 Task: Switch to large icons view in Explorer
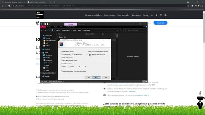coord(146,81)
